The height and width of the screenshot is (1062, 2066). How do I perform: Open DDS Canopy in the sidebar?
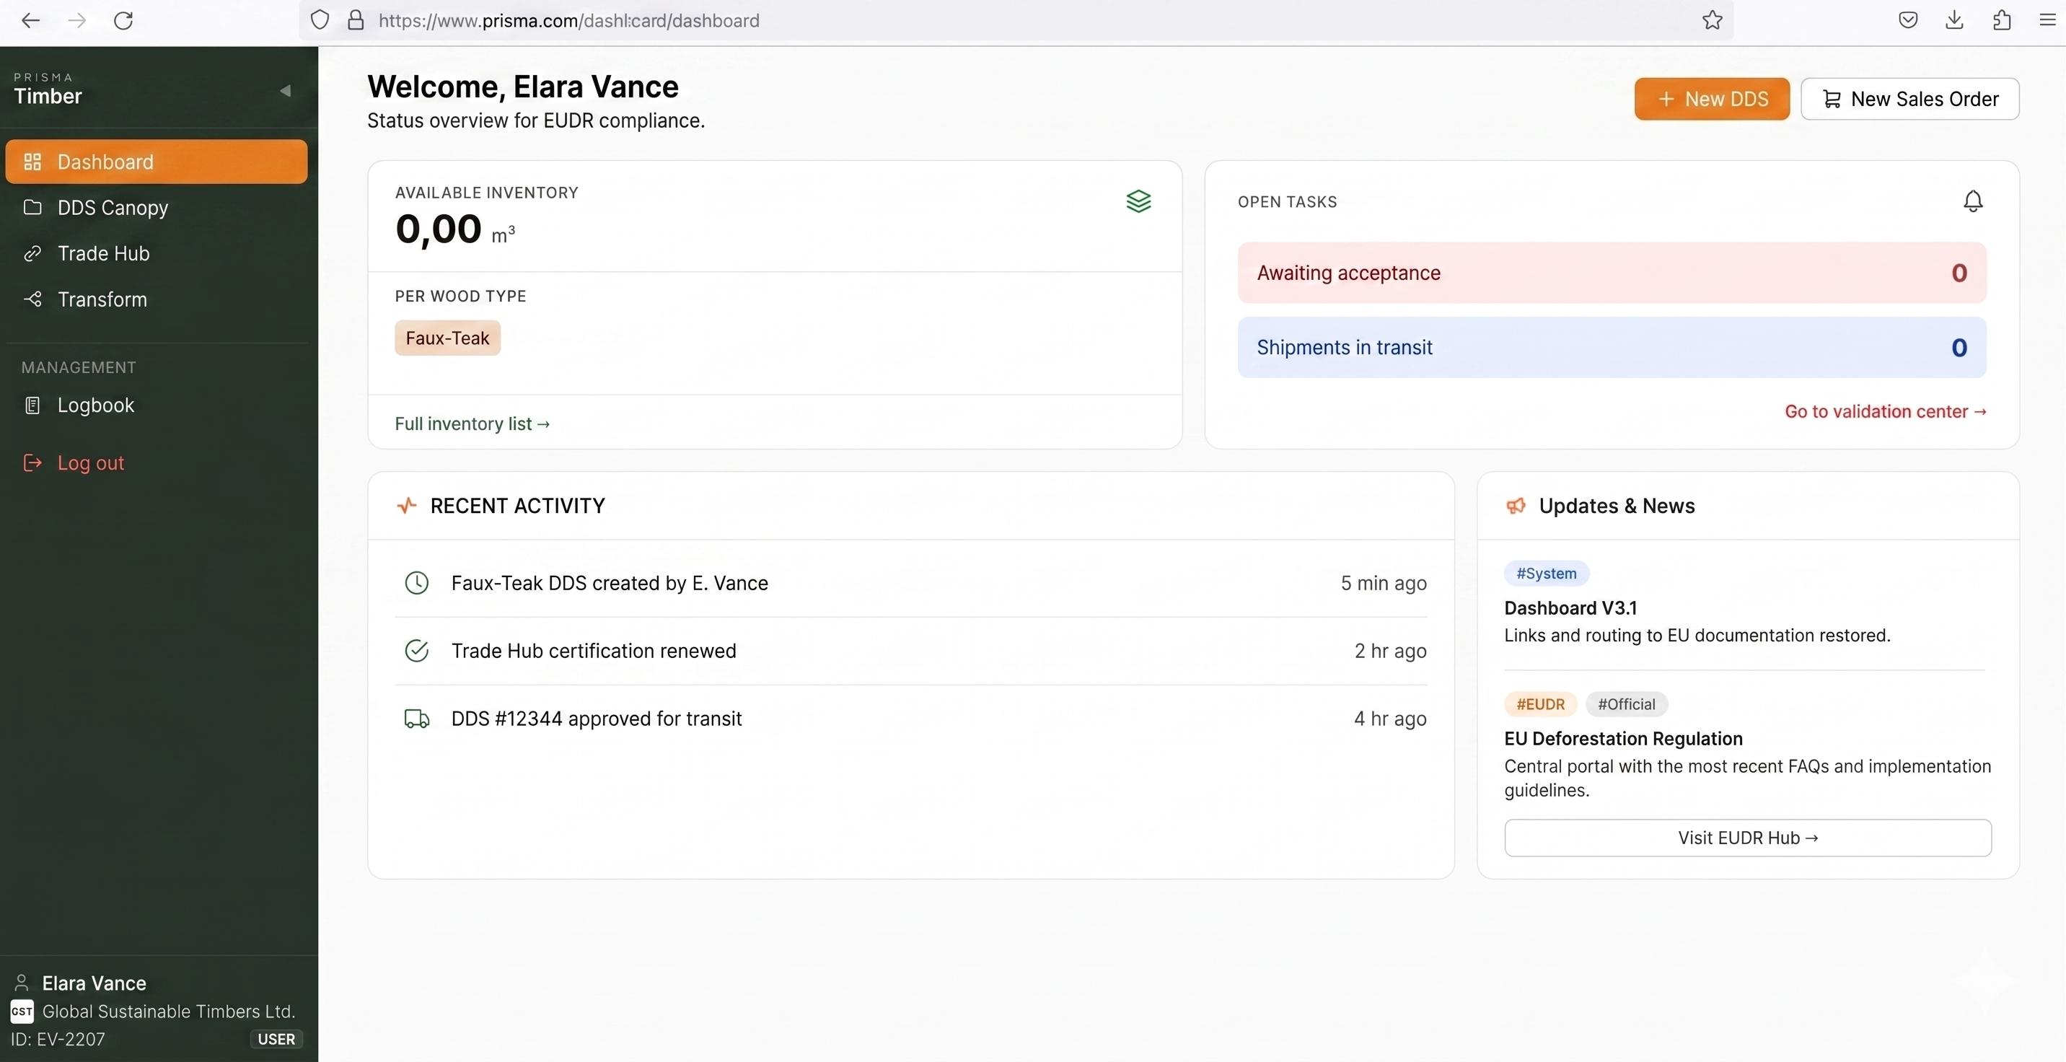[x=157, y=208]
